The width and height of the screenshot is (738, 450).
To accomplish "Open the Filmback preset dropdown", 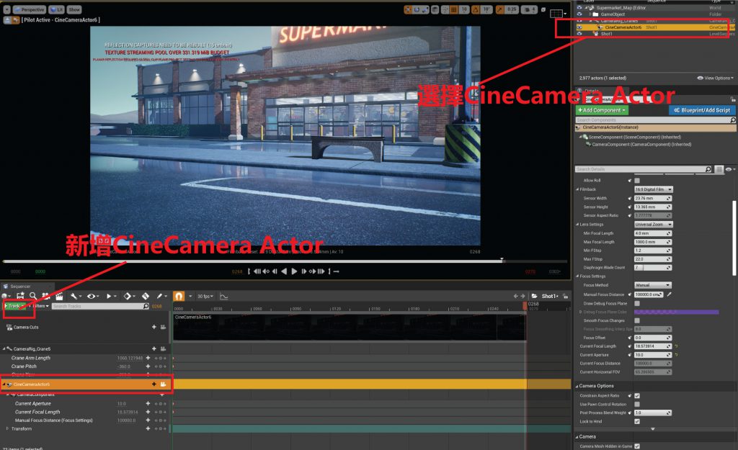I will (653, 189).
